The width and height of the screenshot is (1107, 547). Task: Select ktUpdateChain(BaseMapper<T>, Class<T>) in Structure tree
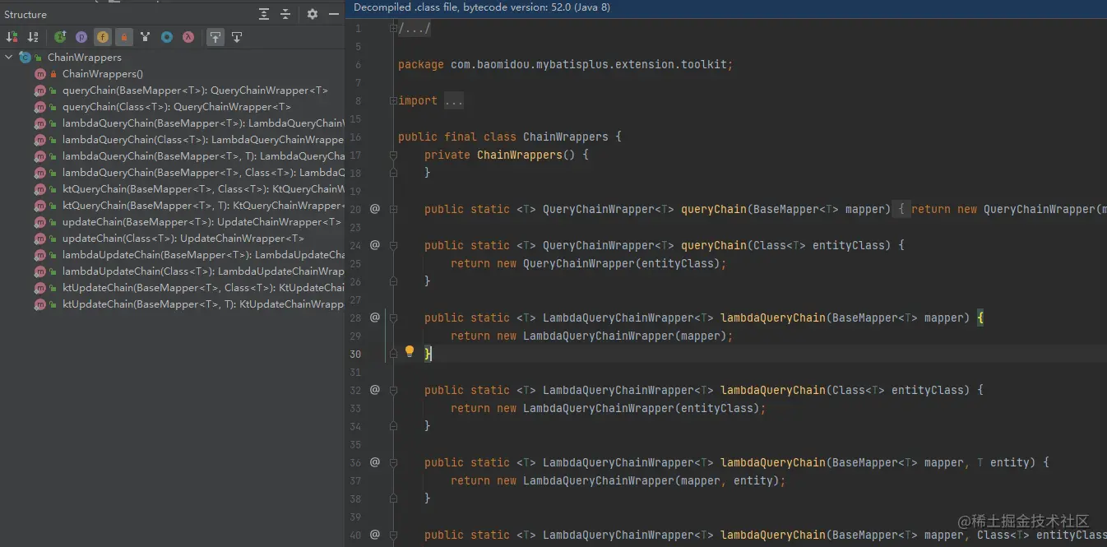(173, 288)
